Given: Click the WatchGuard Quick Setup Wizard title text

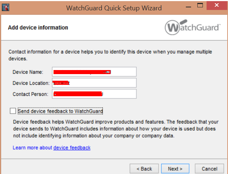Looking at the screenshot, I should coord(114,8).
